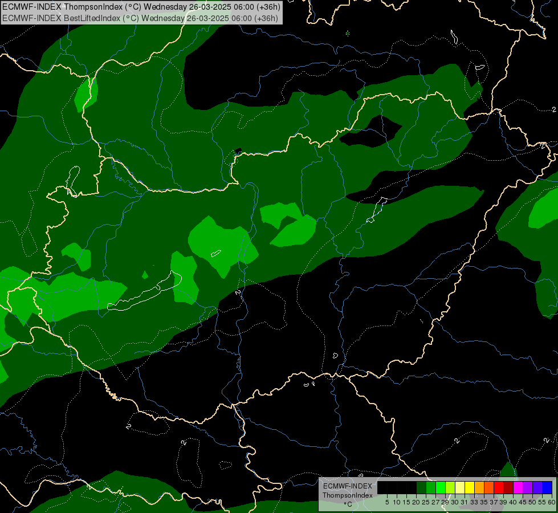Click legend tick value '37'
Image resolution: width=558 pixels, height=513 pixels.
(493, 502)
